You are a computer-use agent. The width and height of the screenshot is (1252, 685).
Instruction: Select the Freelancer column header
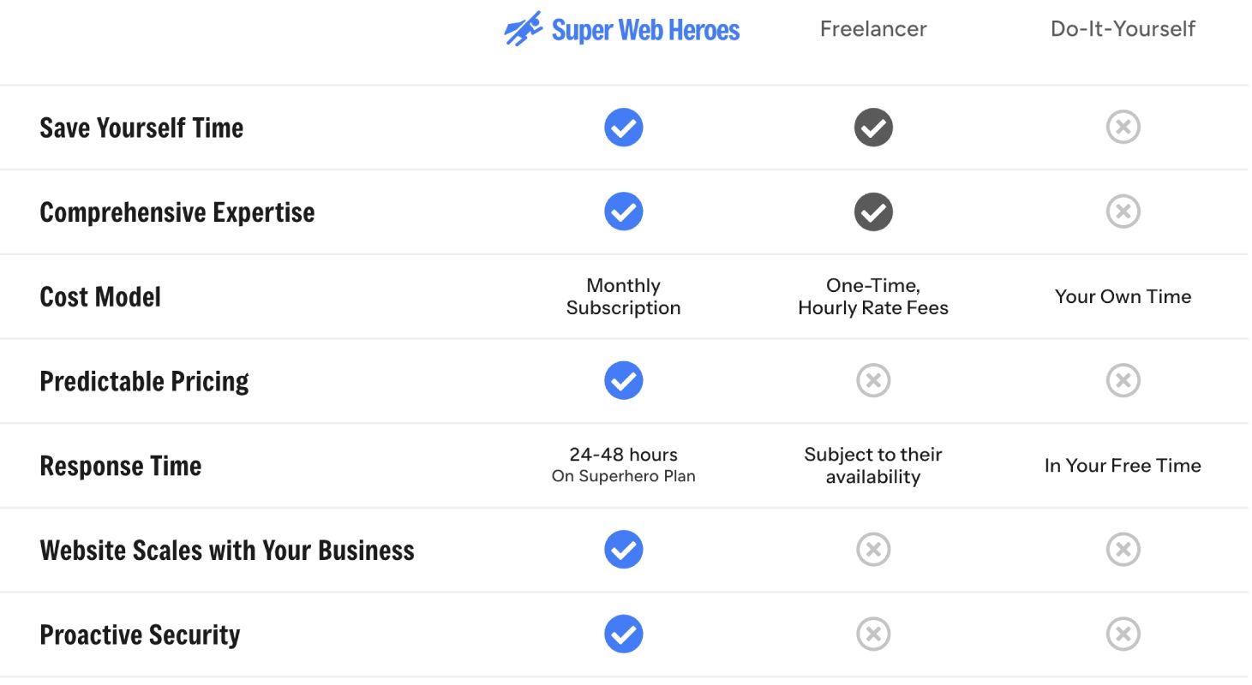873,29
